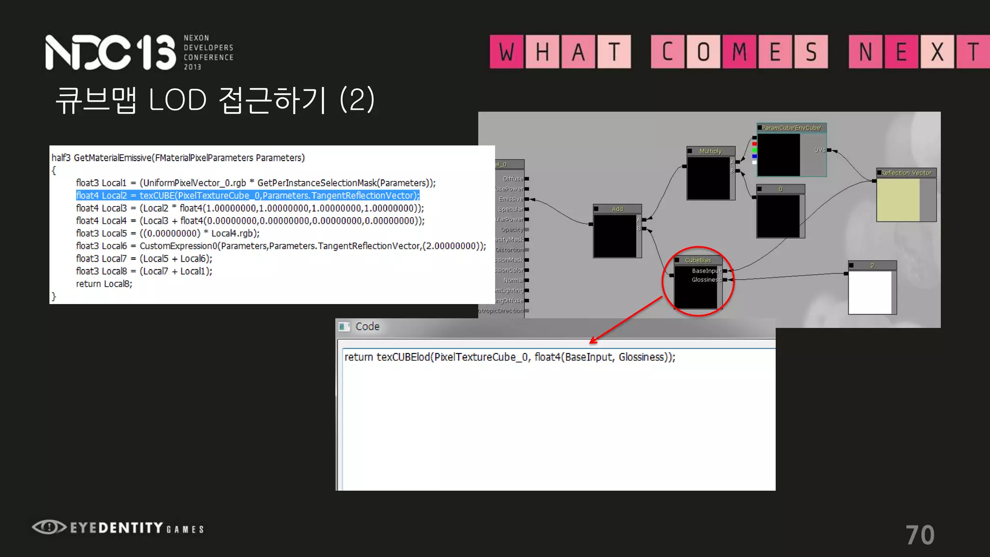Click the Emissive input pin on the material node

527,199
